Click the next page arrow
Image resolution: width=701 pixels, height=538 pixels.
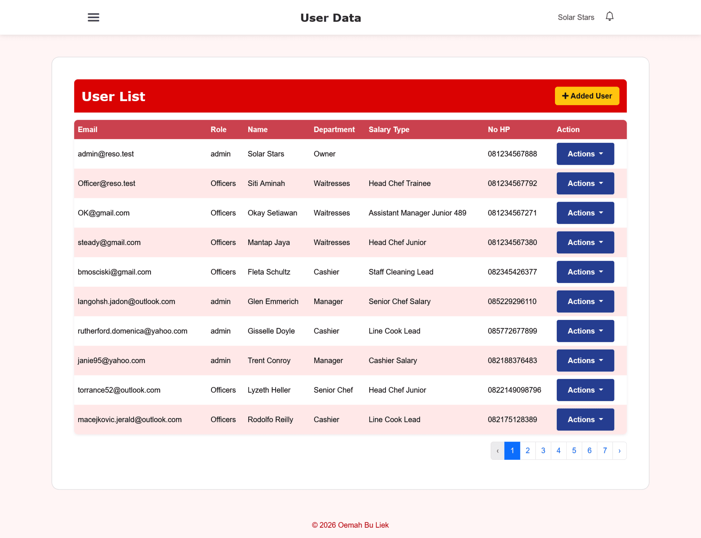point(619,451)
